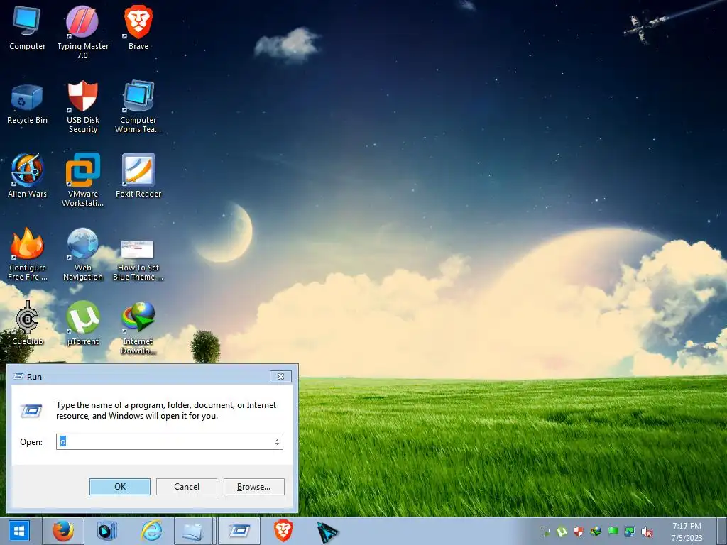Expand the Open field dropdown arrow
The image size is (727, 545).
tap(278, 442)
